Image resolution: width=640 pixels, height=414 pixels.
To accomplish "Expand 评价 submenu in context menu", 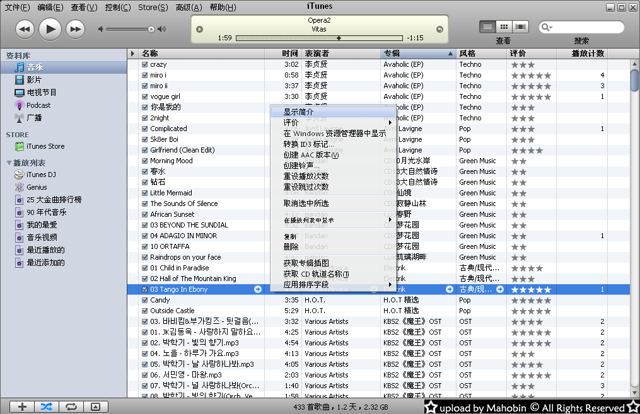I will coord(333,122).
